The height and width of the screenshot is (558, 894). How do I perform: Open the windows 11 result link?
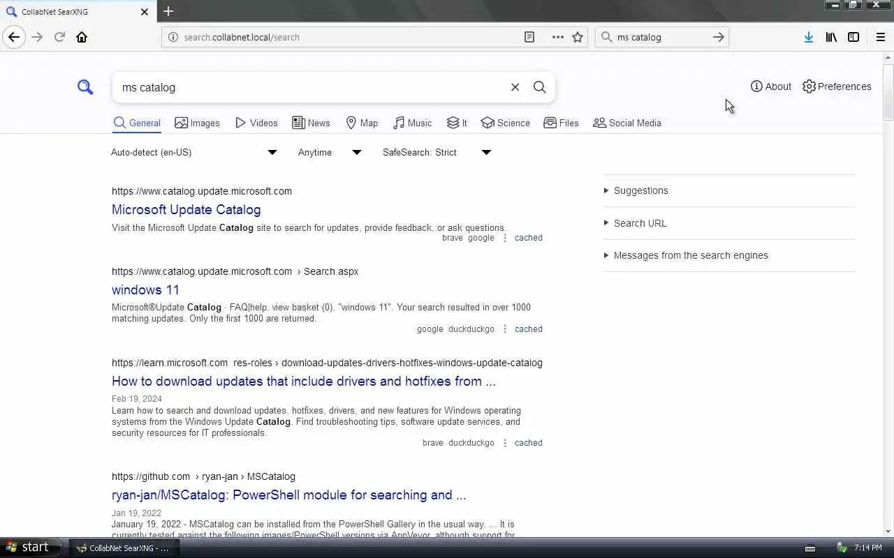[145, 289]
